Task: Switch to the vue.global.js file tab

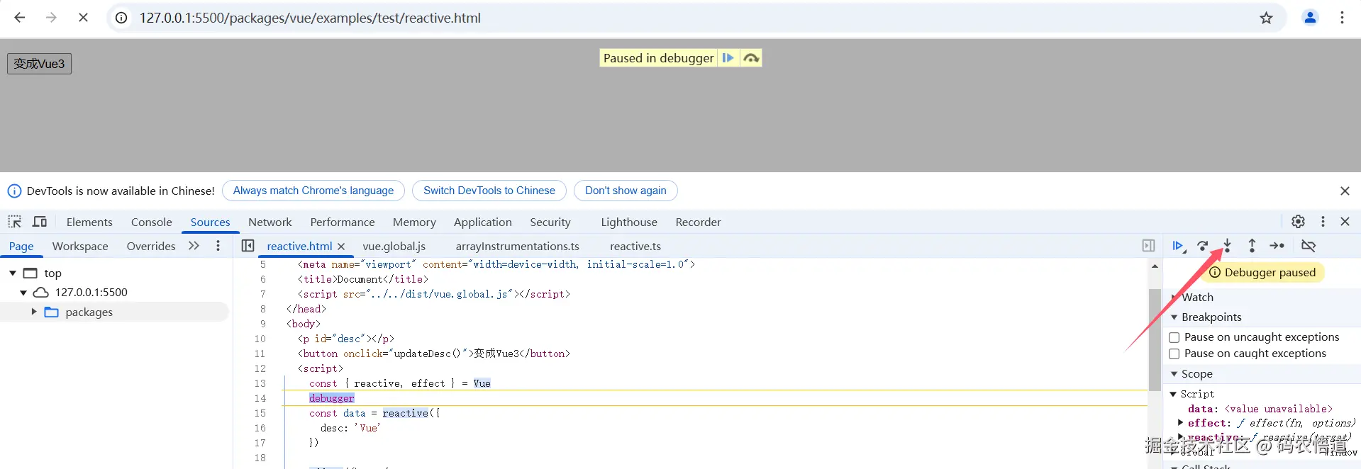Action: (394, 246)
